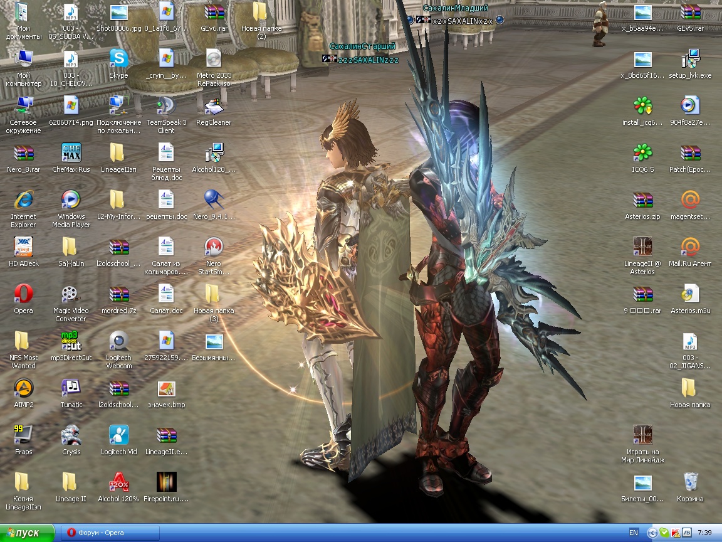This screenshot has height=542, width=722.
Task: Open the Opera browser desktop icon
Action: coord(23,294)
